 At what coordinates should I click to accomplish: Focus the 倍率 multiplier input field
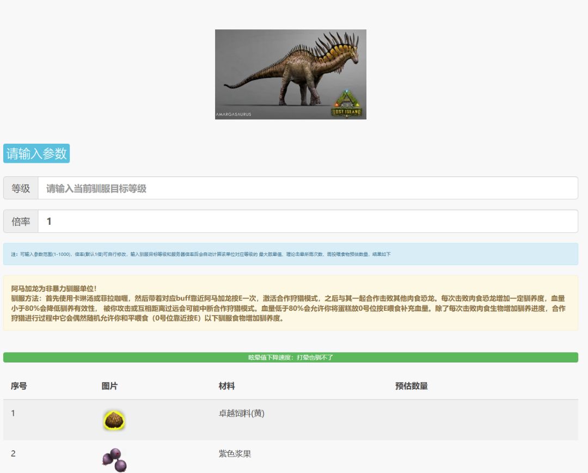point(308,221)
